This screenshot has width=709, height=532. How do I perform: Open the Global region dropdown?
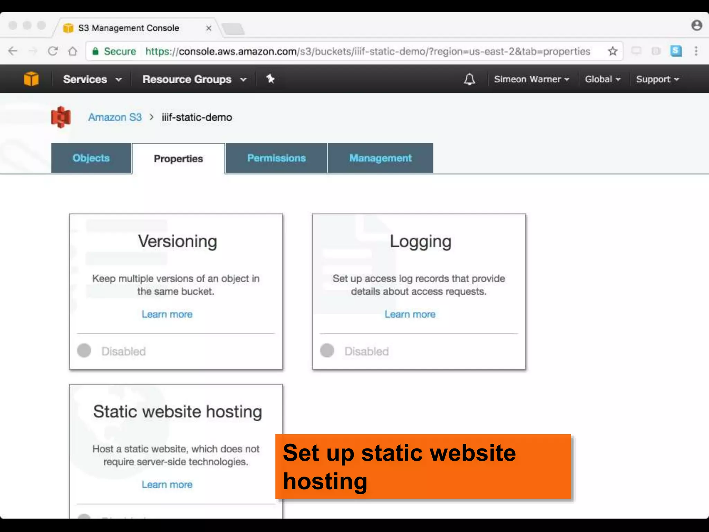point(603,79)
